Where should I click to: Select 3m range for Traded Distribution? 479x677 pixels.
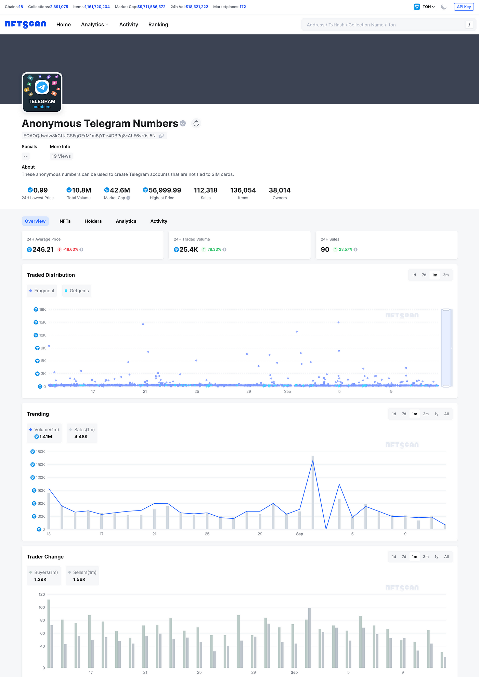click(x=445, y=275)
